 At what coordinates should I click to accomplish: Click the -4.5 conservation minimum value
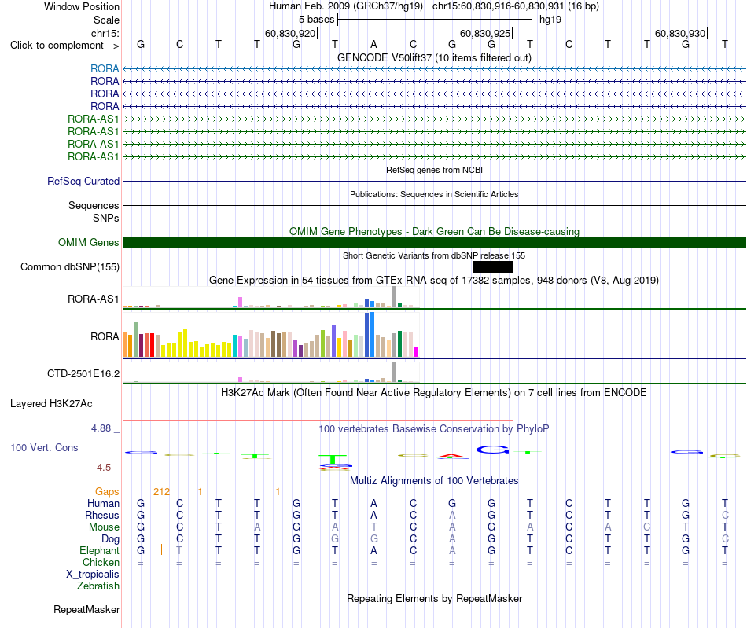pos(102,468)
